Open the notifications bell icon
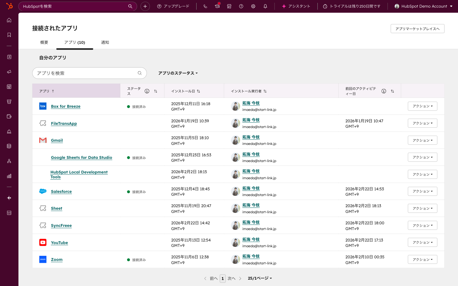 click(265, 6)
